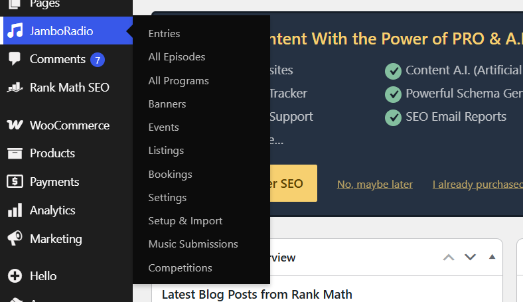Move the overview widget up with the up chevron
Image resolution: width=523 pixels, height=302 pixels.
point(449,258)
